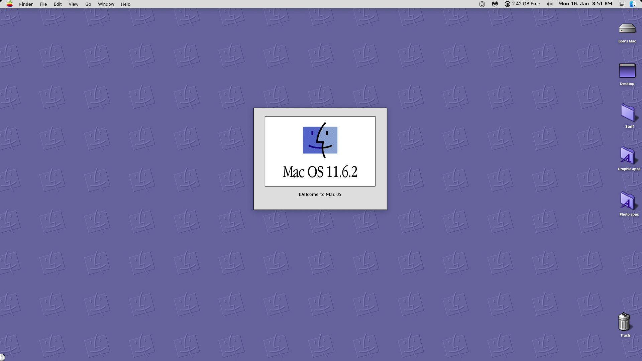Open Control Center toggles icon

click(622, 4)
